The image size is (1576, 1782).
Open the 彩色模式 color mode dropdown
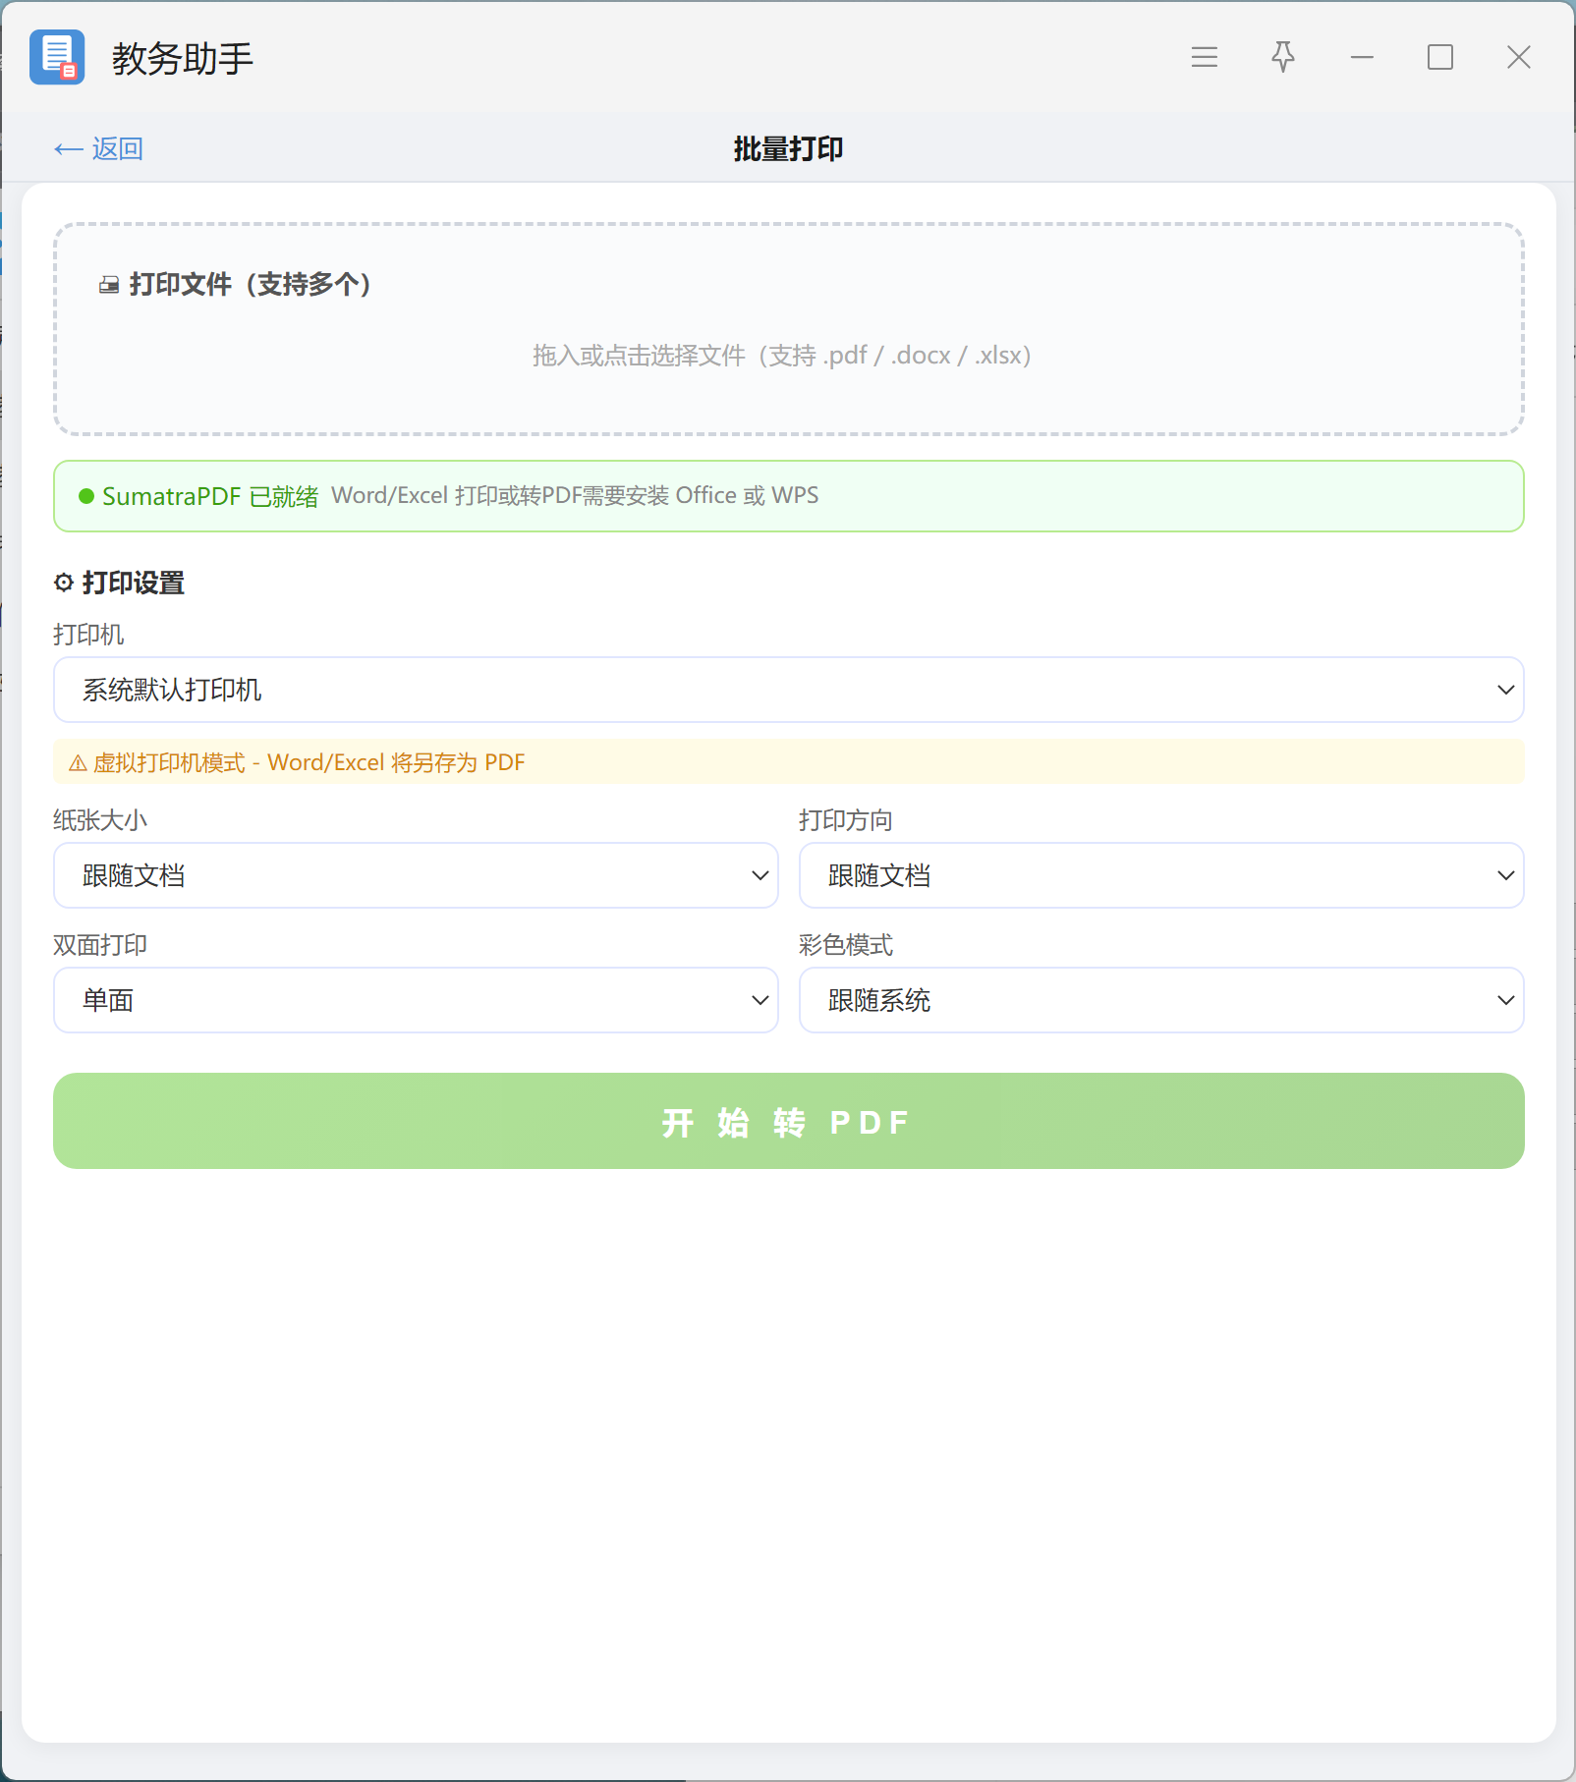click(x=1161, y=1000)
